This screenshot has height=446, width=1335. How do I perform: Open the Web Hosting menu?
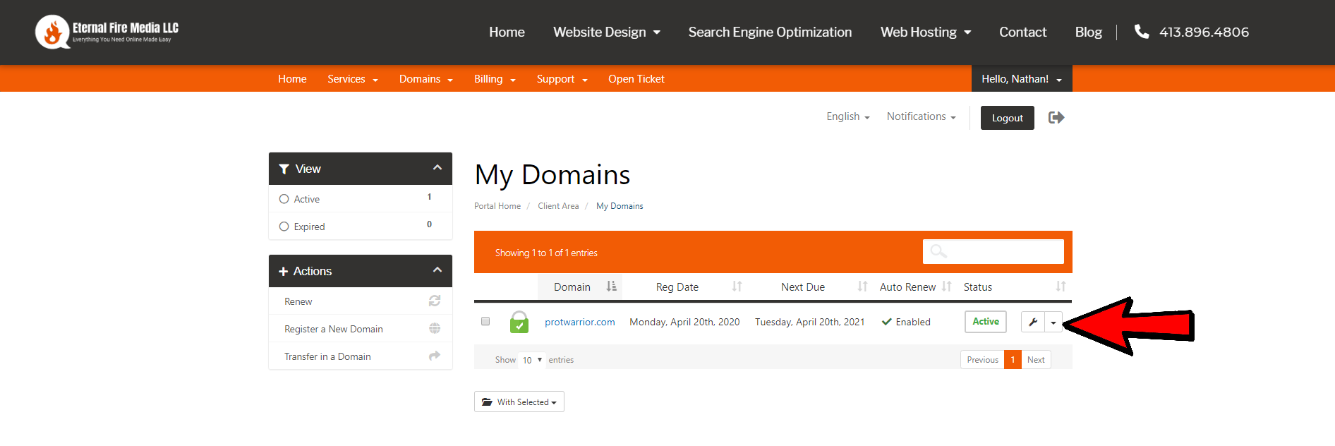(x=925, y=32)
